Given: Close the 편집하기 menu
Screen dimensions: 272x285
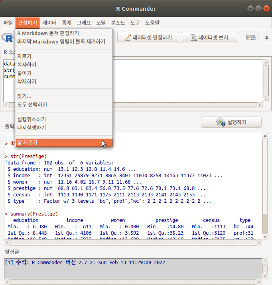Looking at the screenshot, I should tap(28, 23).
